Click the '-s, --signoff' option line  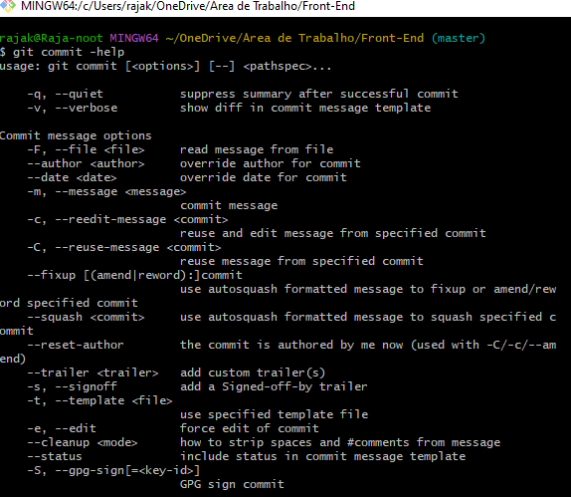(197, 386)
